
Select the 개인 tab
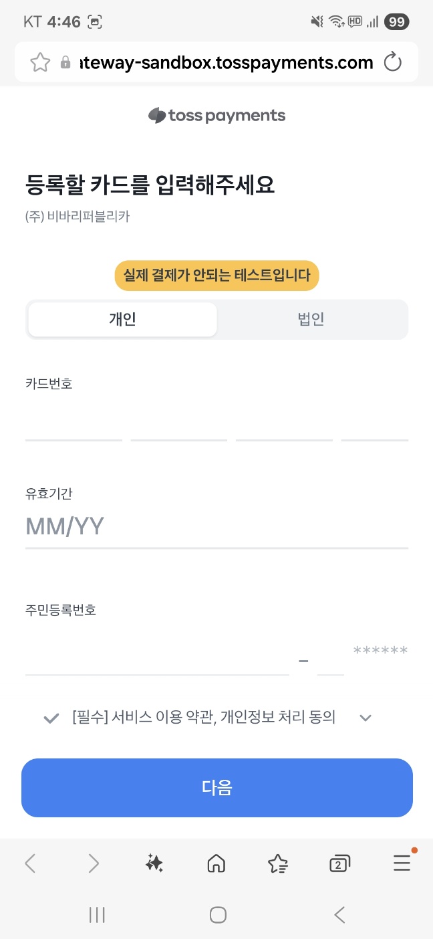(x=123, y=319)
